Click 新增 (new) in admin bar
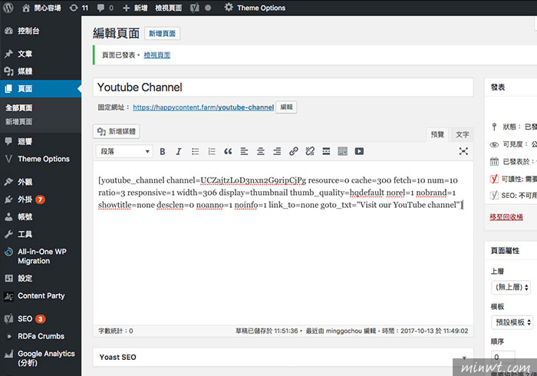537x376 pixels. (135, 8)
